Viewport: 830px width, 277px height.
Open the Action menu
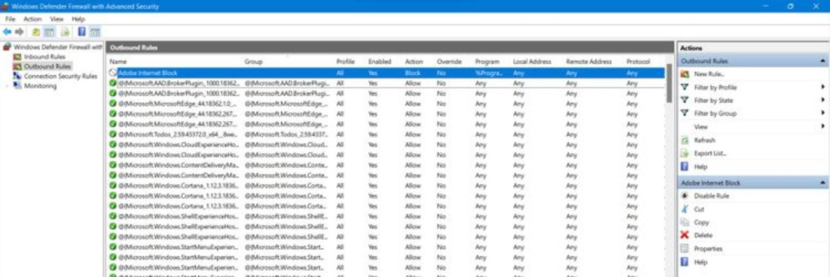(32, 19)
